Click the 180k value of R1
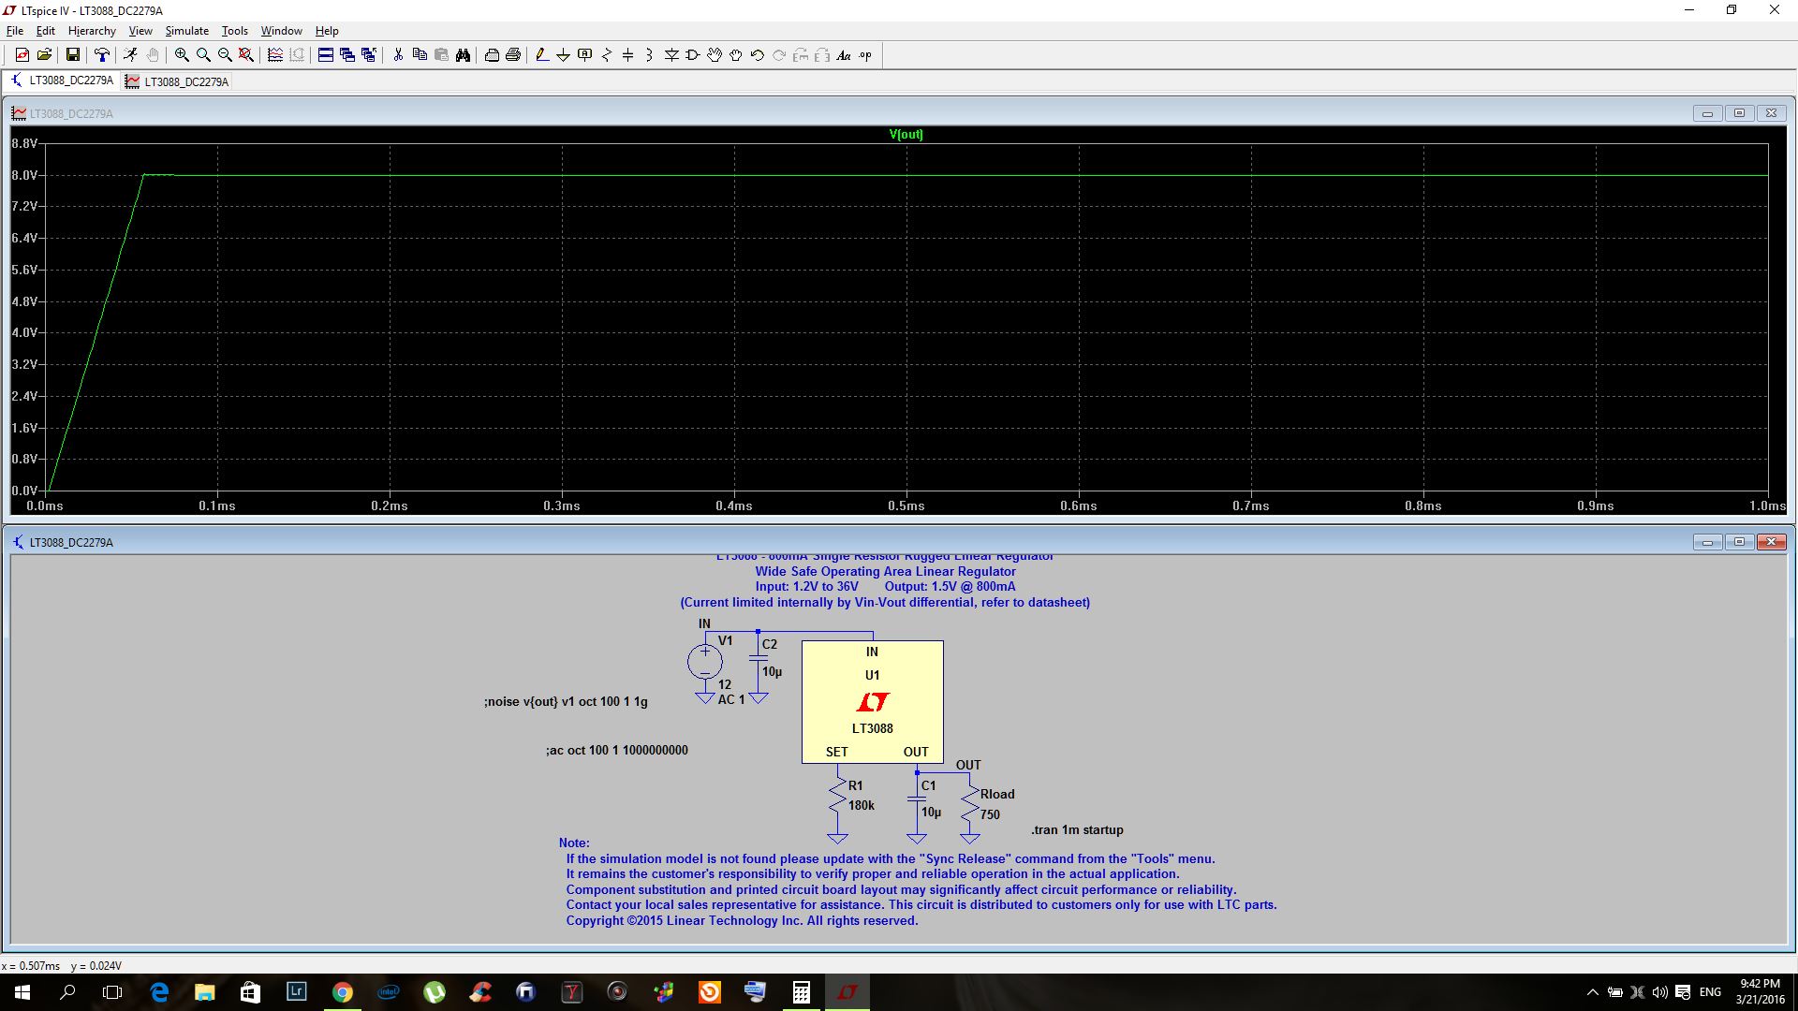 (861, 805)
